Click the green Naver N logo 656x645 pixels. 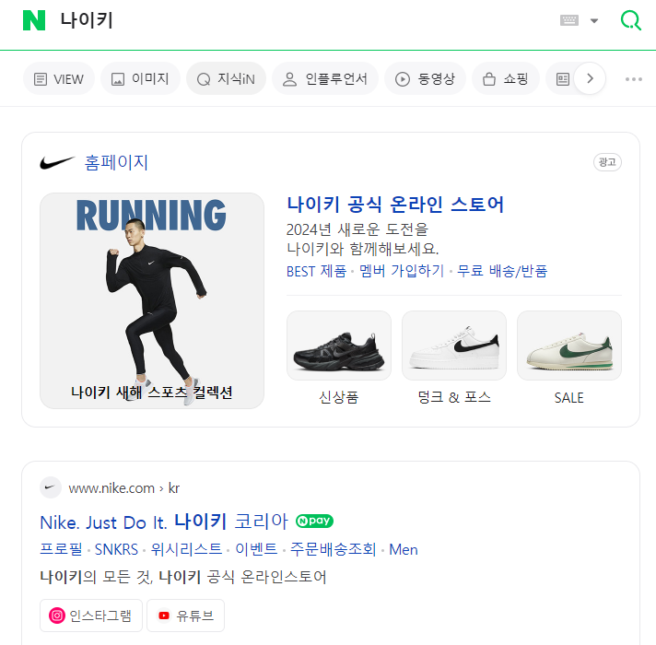[x=34, y=20]
